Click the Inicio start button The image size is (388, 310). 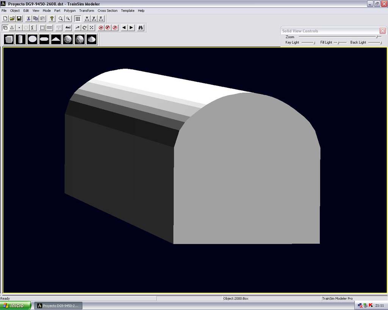click(16, 305)
